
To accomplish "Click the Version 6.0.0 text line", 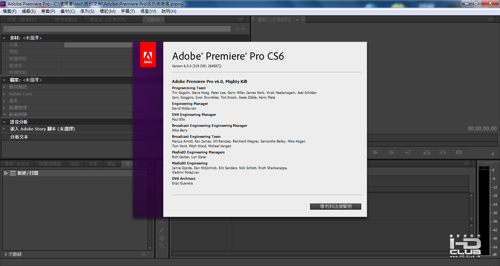I will (x=197, y=66).
